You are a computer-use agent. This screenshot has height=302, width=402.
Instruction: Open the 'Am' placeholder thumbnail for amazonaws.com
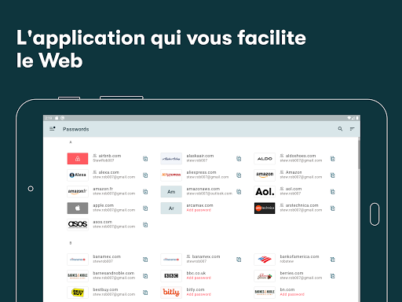(171, 192)
